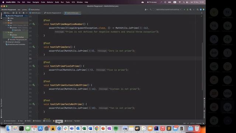Open App Store from the dock
The image size is (236, 133).
pyautogui.click(x=40, y=129)
